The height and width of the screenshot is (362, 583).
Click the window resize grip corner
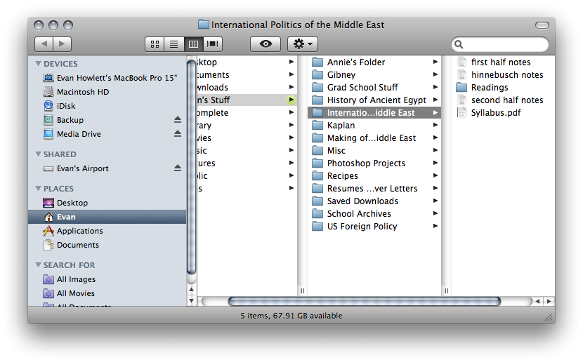tap(549, 316)
